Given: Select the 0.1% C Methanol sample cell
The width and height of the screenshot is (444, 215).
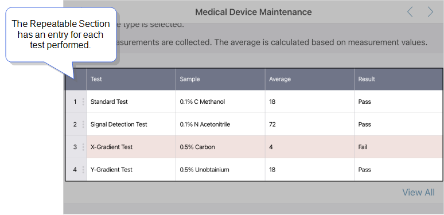Looking at the screenshot, I should [x=220, y=101].
